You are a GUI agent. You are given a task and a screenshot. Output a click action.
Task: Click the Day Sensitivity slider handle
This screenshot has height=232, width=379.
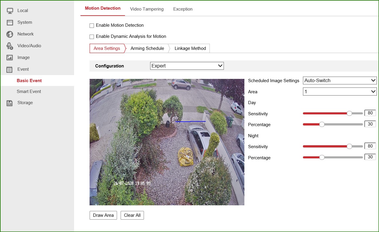[x=349, y=114]
